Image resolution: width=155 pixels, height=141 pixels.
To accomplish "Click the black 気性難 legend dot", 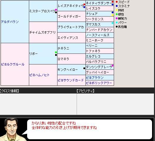I will [117, 27].
